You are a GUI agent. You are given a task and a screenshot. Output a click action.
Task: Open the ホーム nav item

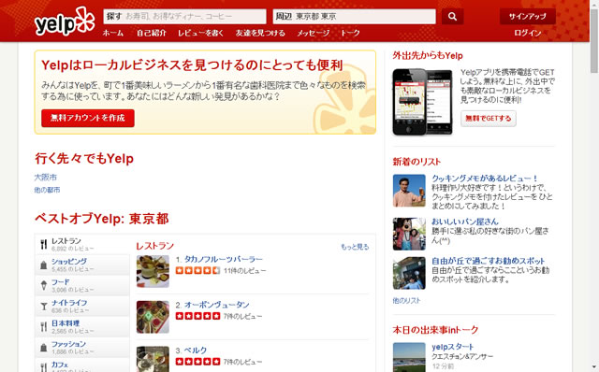coord(113,34)
